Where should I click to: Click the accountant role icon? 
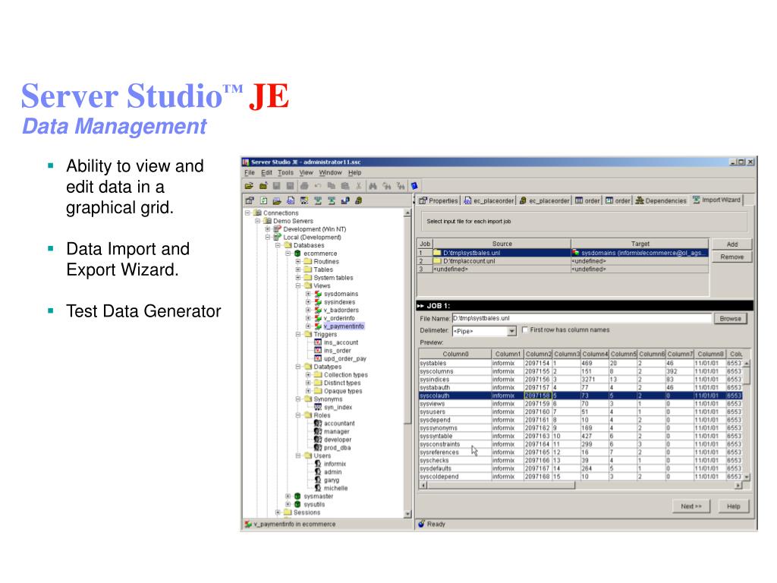(x=318, y=424)
